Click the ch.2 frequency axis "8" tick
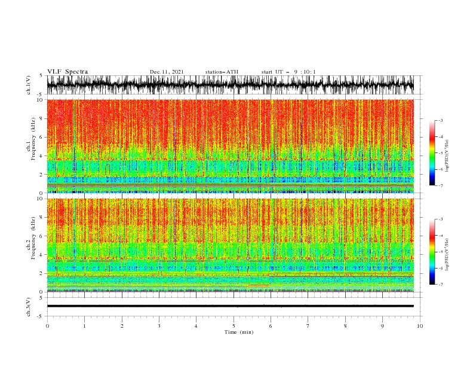Image resolution: width=473 pixels, height=366 pixels. click(x=42, y=218)
